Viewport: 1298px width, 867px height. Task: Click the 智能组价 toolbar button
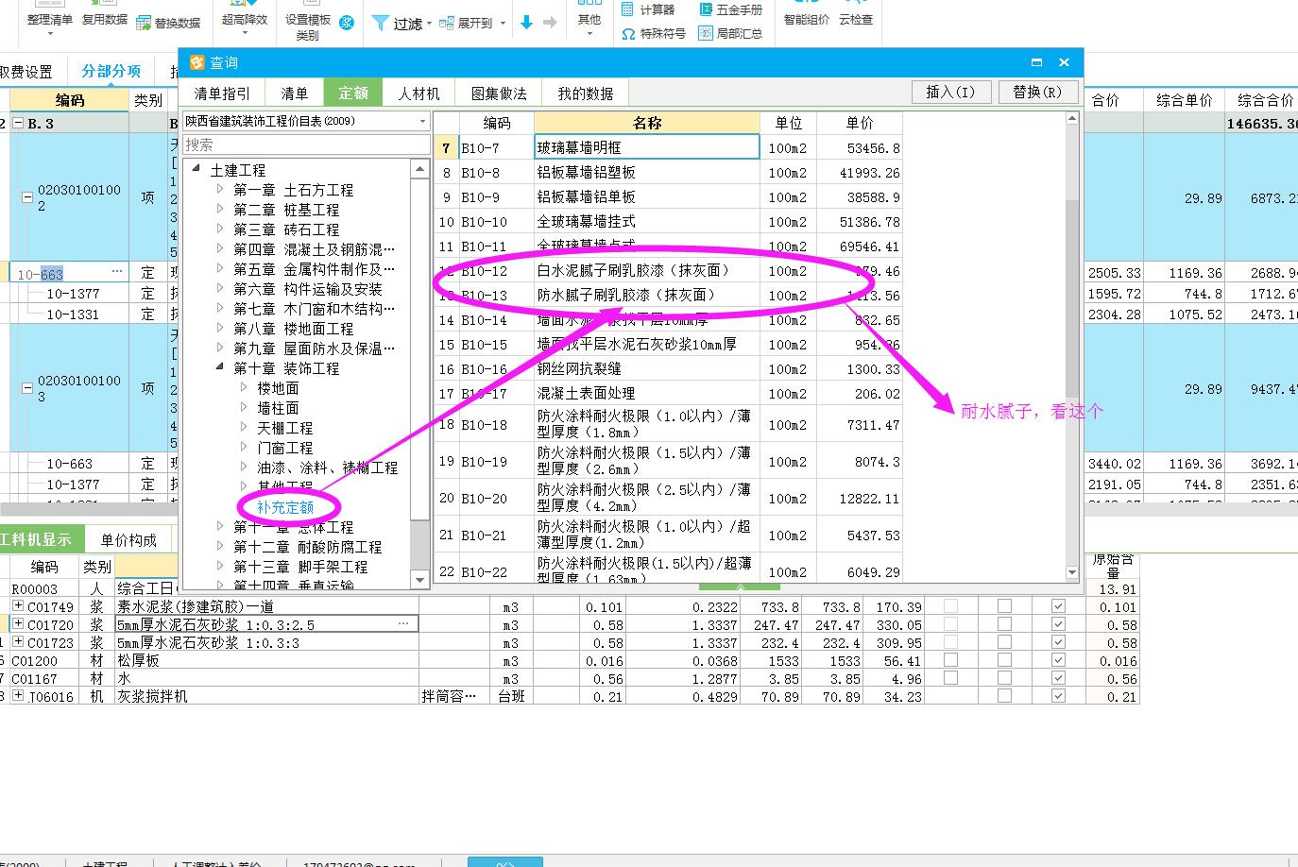point(807,19)
